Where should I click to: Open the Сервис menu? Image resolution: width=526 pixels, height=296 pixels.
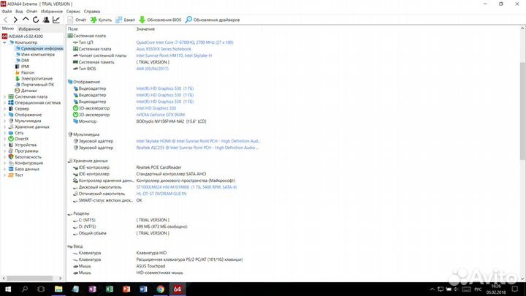(x=73, y=12)
